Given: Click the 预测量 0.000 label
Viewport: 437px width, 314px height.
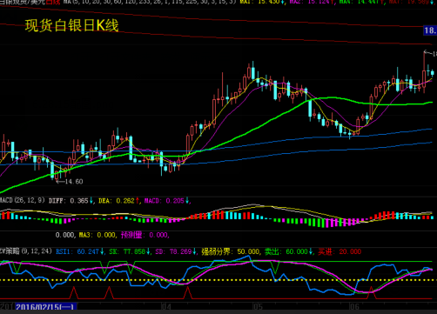Looking at the screenshot, I should click(145, 235).
